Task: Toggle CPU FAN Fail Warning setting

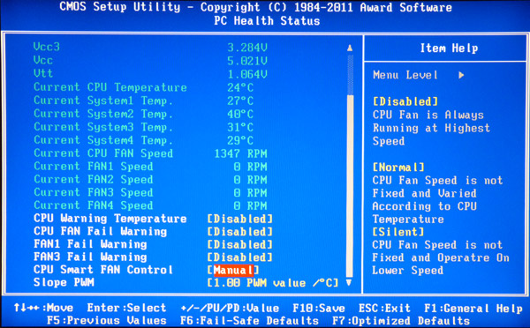Action: tap(240, 232)
